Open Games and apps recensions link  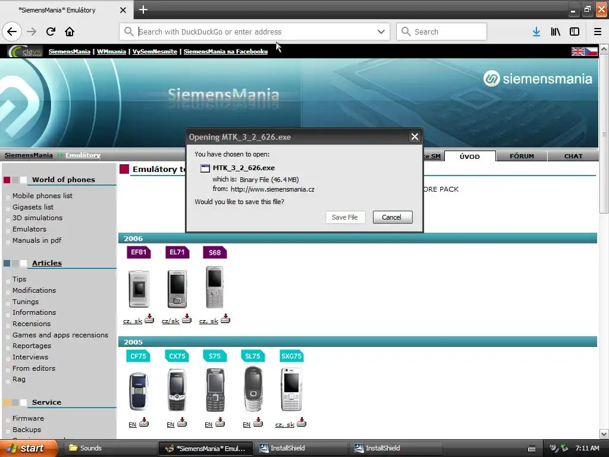click(x=60, y=335)
